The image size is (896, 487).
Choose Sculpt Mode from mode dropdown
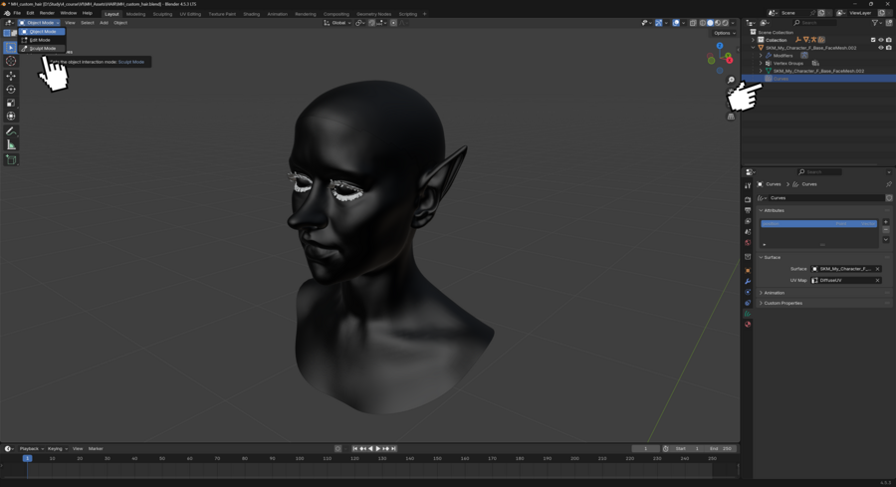43,48
